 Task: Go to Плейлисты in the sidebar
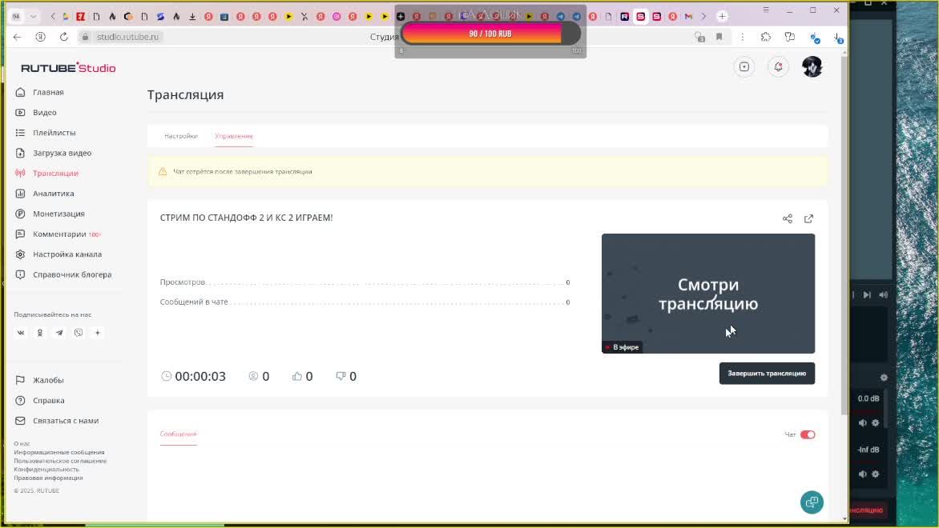coord(54,133)
